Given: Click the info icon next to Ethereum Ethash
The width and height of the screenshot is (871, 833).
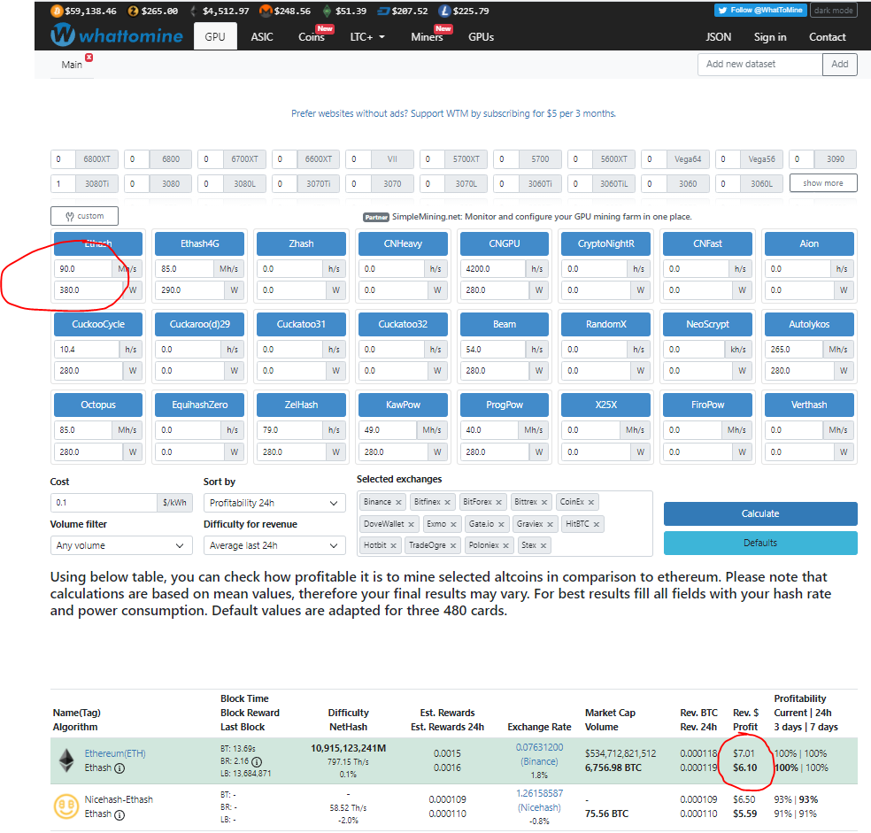Looking at the screenshot, I should tap(119, 768).
